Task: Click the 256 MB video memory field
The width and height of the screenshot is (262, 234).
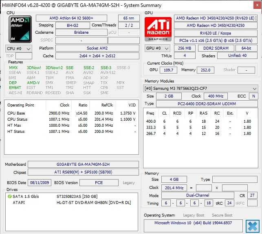Action: coord(185,48)
